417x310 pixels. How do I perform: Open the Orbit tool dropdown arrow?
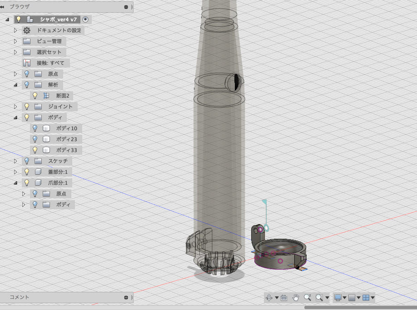pyautogui.click(x=277, y=298)
